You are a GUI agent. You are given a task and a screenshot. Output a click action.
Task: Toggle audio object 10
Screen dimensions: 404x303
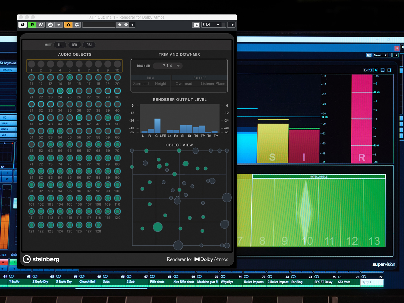coord(117,64)
